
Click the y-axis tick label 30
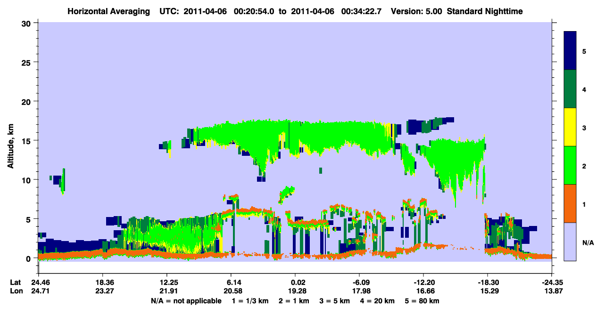[27, 23]
